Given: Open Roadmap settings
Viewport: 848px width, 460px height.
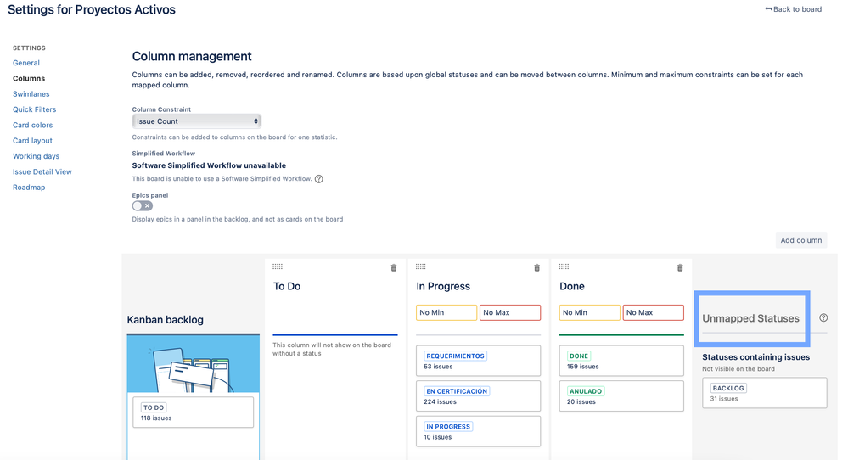Looking at the screenshot, I should coord(29,188).
